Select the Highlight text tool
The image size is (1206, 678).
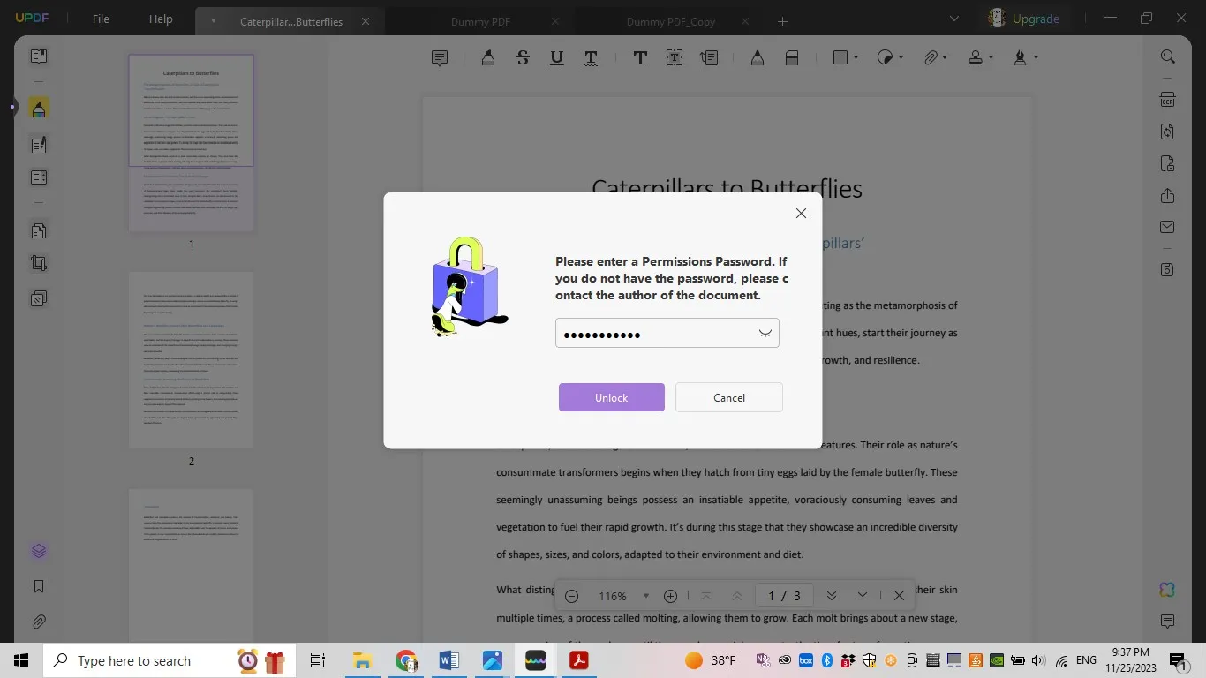tap(486, 57)
